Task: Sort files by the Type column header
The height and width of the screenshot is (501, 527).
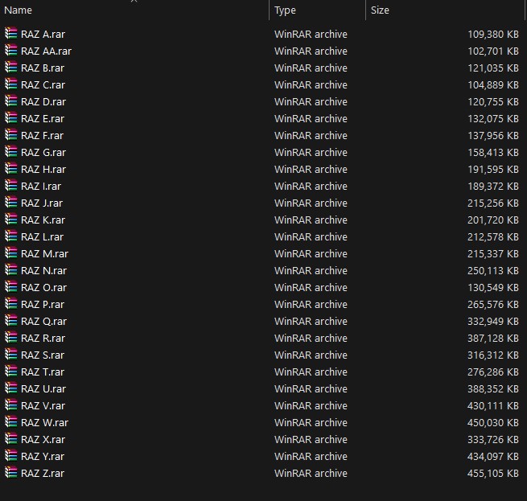Action: 286,10
